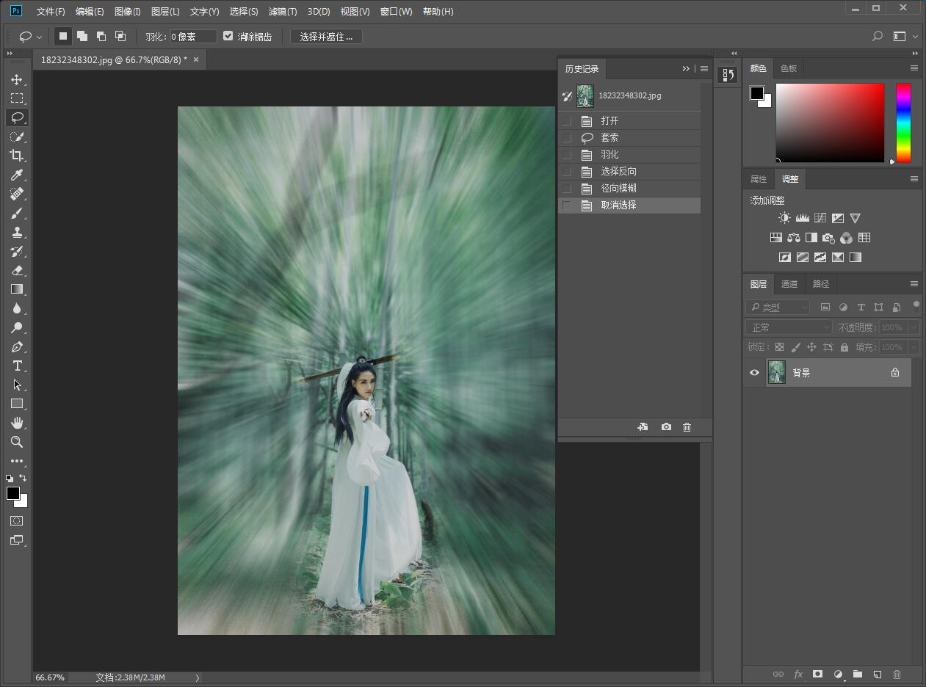Select the Spot Healing Brush tool
Viewport: 926px width, 687px height.
17,194
